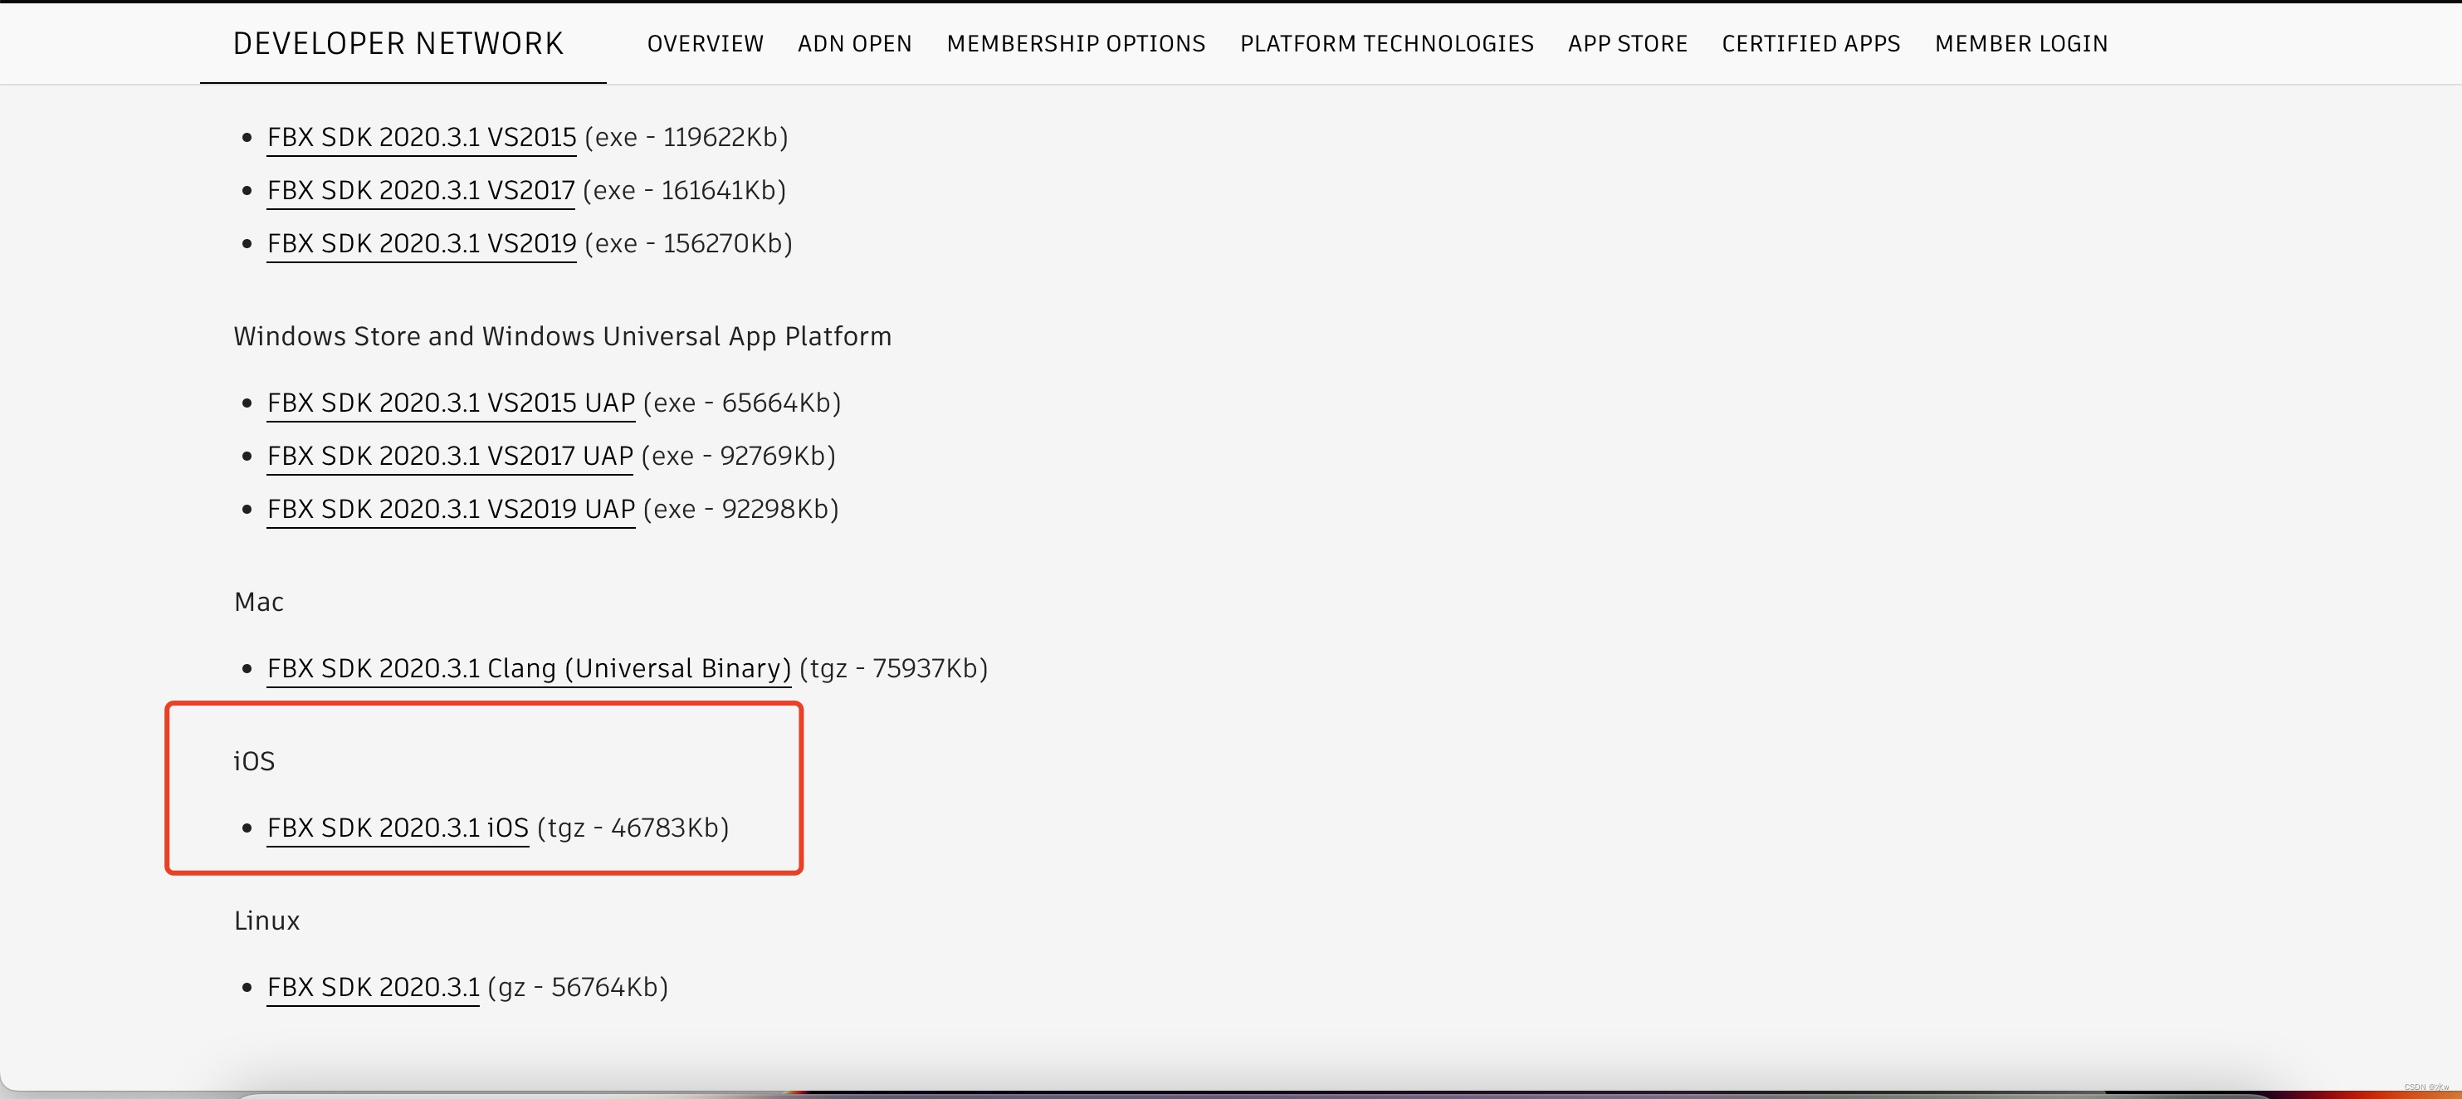This screenshot has height=1099, width=2462.
Task: Click Member Login in navigation bar
Action: point(2020,44)
